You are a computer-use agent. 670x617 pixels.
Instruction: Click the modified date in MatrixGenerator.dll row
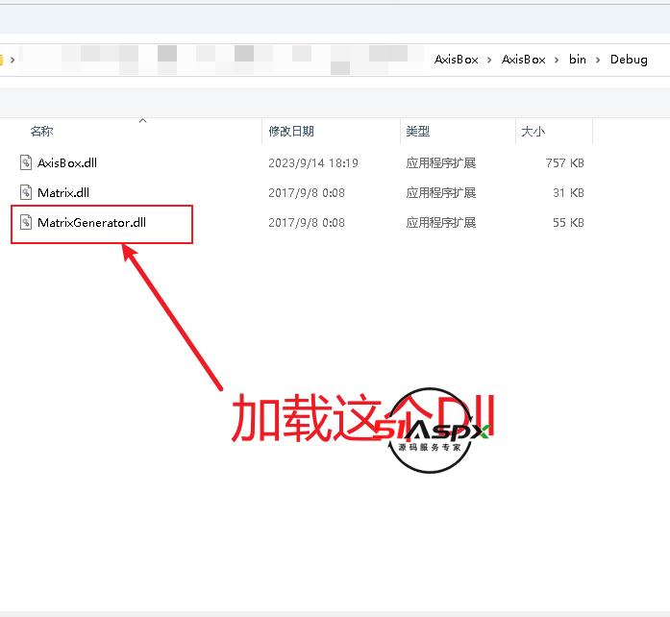coord(307,223)
